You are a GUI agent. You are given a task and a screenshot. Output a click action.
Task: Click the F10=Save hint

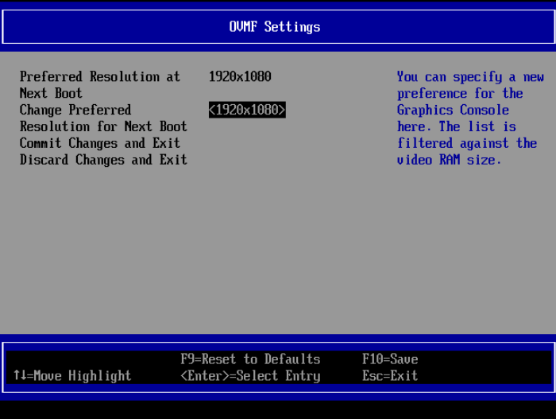coord(390,359)
